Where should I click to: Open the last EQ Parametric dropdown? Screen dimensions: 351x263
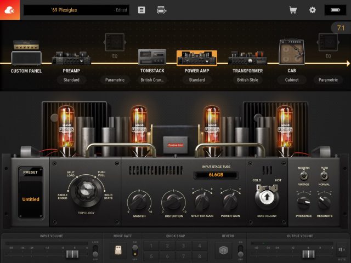tap(328, 80)
